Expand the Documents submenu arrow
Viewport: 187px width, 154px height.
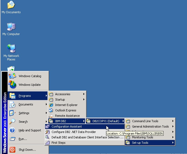pyautogui.click(x=46, y=104)
